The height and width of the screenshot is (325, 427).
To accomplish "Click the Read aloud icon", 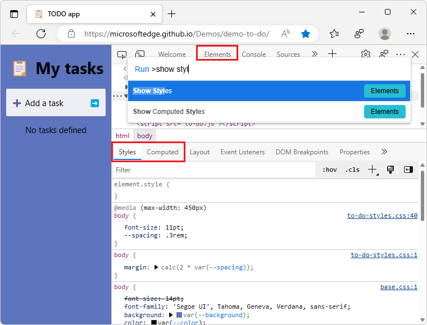I will click(x=285, y=34).
